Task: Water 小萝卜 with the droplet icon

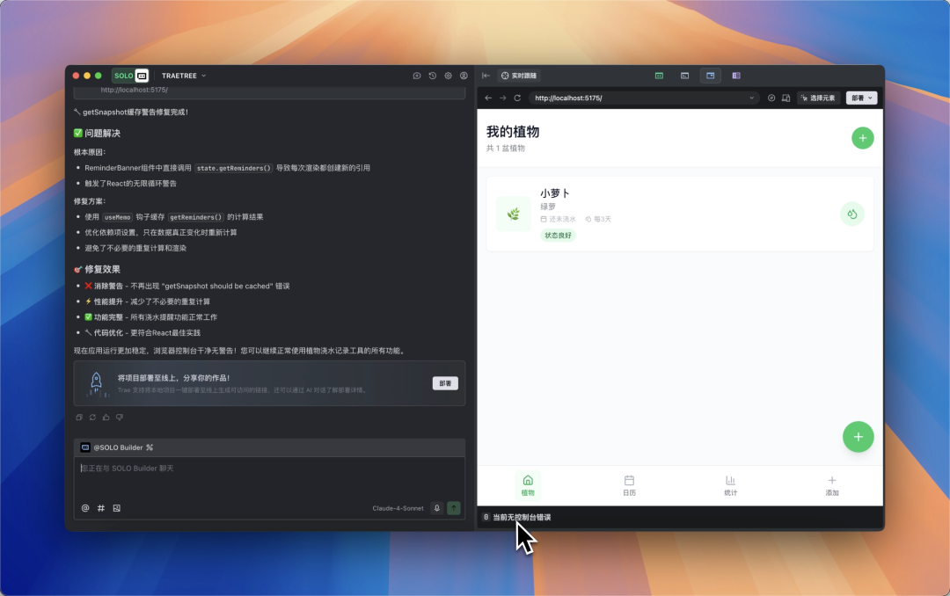Action: pyautogui.click(x=852, y=214)
